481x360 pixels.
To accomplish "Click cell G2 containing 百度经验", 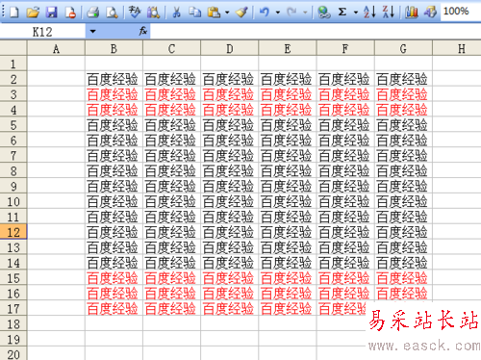I will [x=403, y=79].
